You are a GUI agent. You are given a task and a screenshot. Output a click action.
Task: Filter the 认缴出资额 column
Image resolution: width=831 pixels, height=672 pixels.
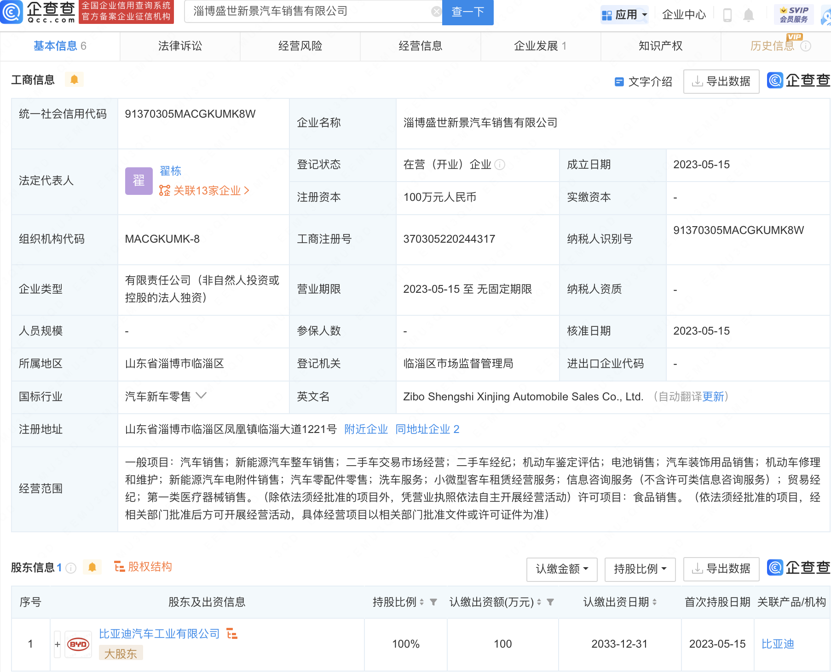point(550,602)
